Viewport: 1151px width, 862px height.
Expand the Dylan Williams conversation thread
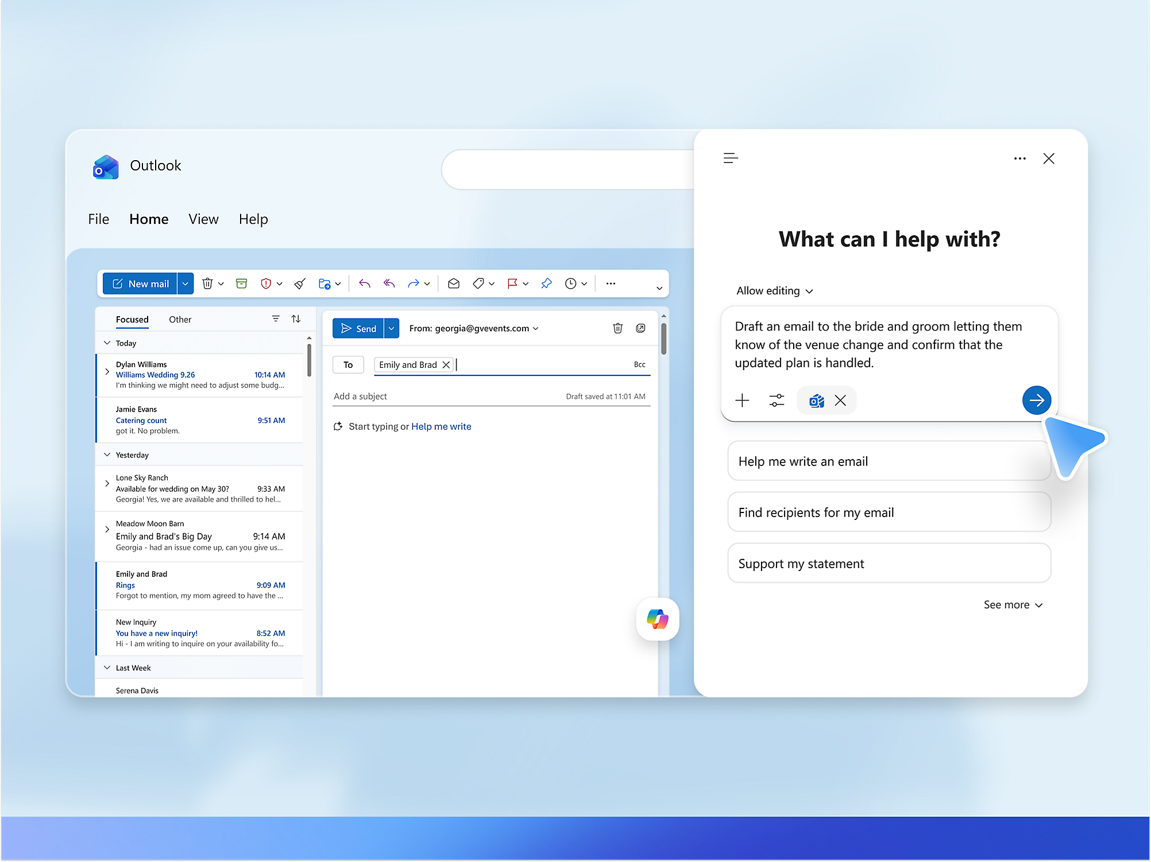[107, 372]
